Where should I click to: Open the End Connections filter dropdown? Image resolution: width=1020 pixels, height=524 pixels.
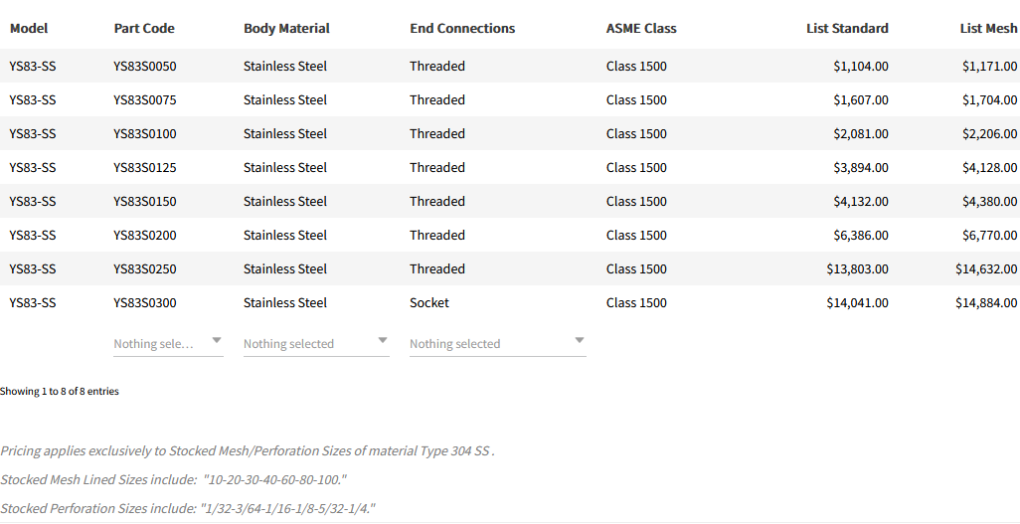pyautogui.click(x=497, y=344)
